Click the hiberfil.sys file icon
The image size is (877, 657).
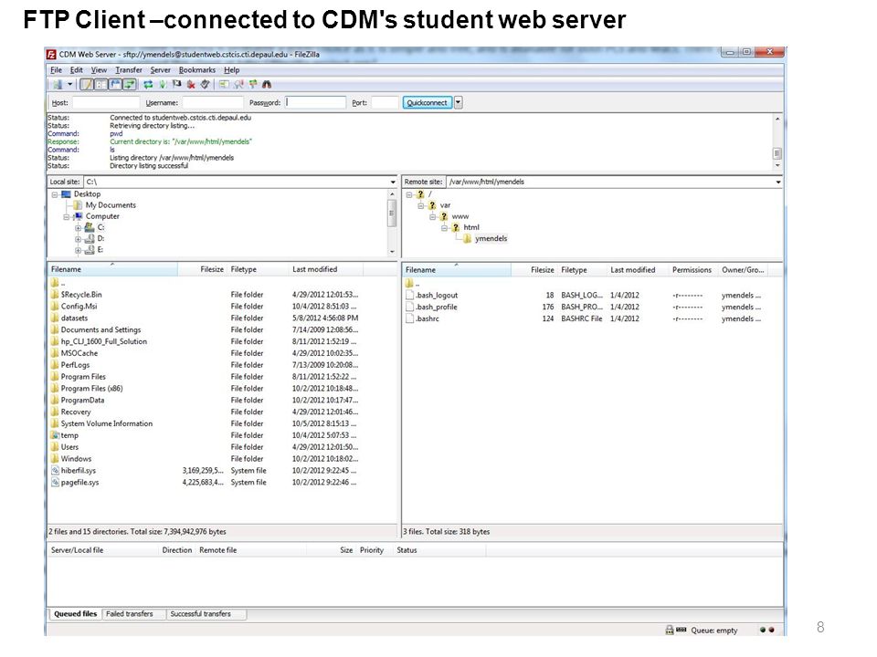pos(55,471)
